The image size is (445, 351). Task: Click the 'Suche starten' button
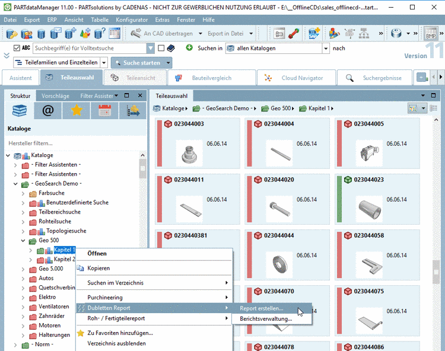pos(138,63)
